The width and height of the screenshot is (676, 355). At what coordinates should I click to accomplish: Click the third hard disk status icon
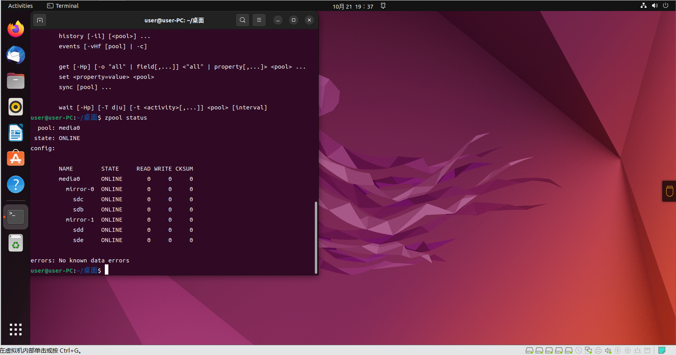(x=549, y=350)
